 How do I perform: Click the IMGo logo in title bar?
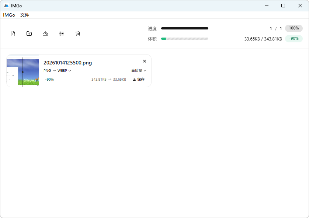6,6
